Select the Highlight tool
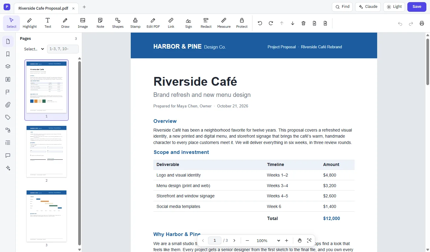Viewport: 430px width, 252px height. click(x=30, y=23)
